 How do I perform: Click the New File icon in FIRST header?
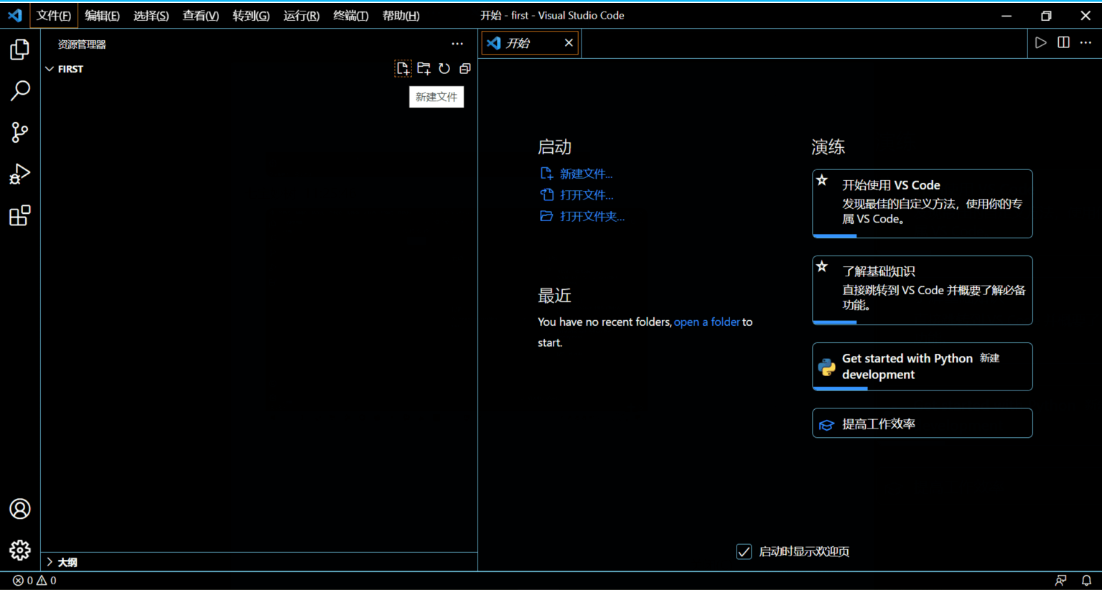pyautogui.click(x=403, y=69)
